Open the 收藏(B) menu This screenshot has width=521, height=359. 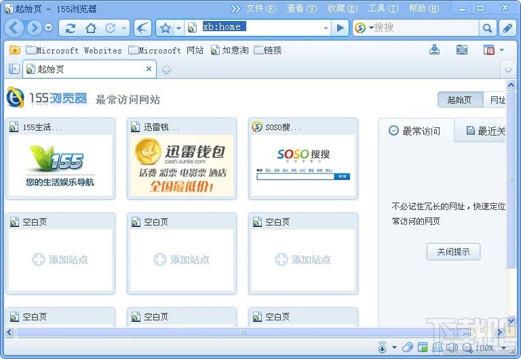coord(343,8)
